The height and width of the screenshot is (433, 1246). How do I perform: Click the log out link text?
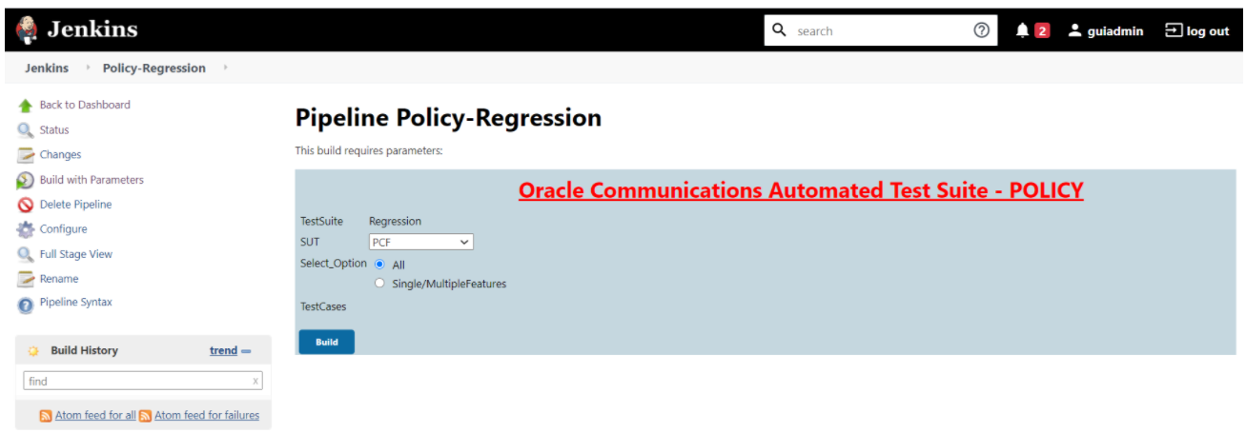click(x=1208, y=30)
